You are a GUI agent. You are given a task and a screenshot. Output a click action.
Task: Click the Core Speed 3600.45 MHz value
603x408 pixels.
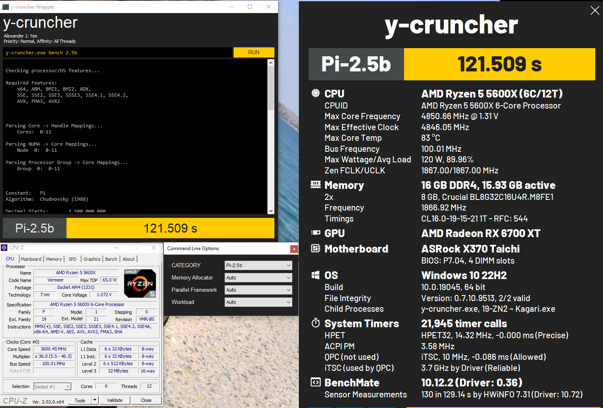pyautogui.click(x=53, y=349)
